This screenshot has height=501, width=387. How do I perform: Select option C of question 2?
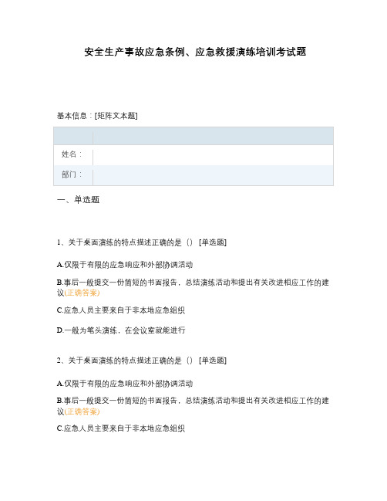[x=120, y=428]
